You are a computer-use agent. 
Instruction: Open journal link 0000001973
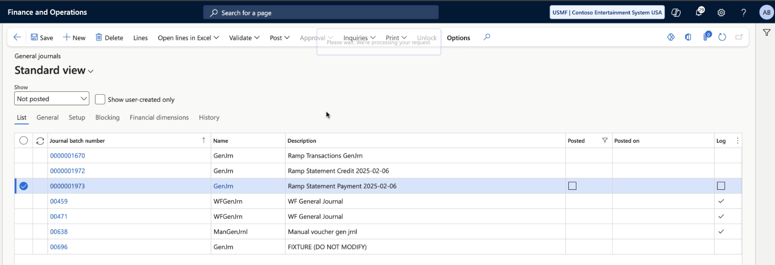[x=68, y=186]
